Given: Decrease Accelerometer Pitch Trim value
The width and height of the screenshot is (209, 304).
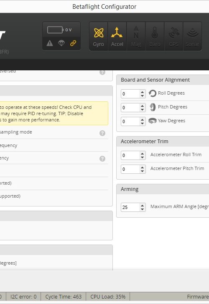Looking at the screenshot, I should click(x=143, y=171).
